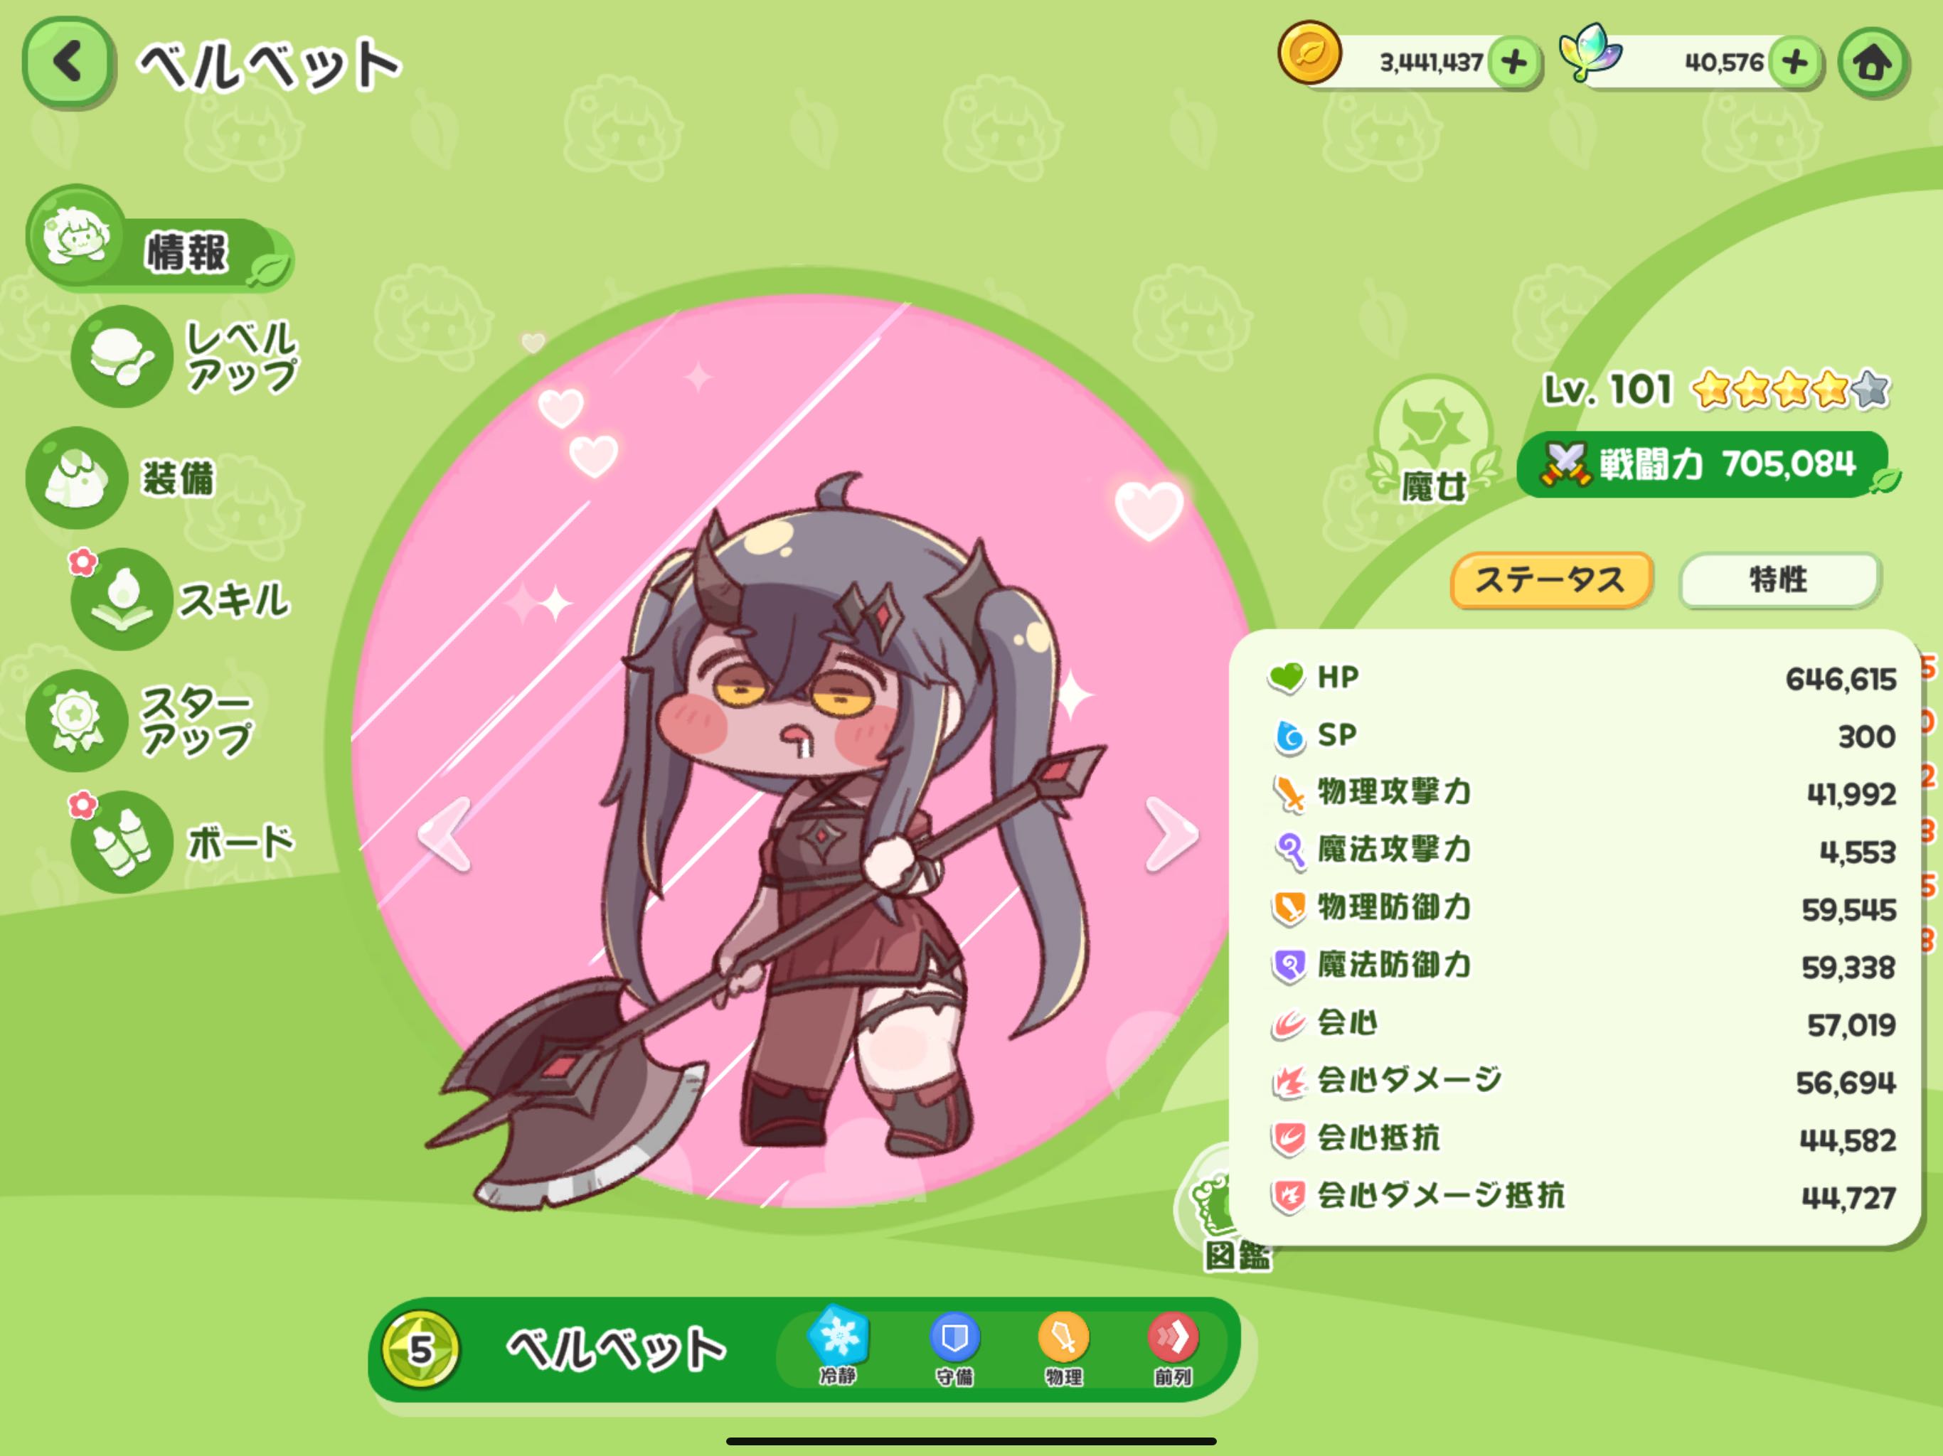Add more gold coins with plus button
Screen dimensions: 1943x1456
[x=1513, y=63]
